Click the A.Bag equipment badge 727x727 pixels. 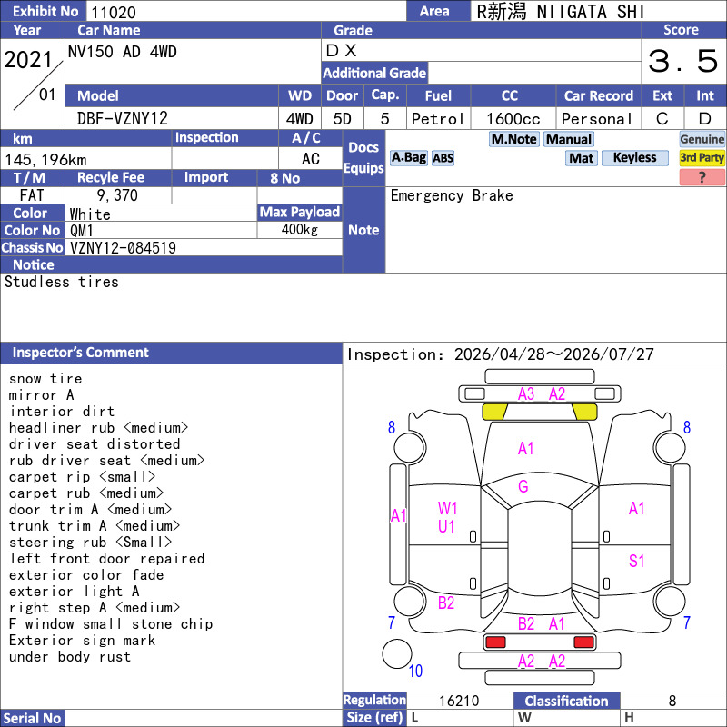click(408, 157)
